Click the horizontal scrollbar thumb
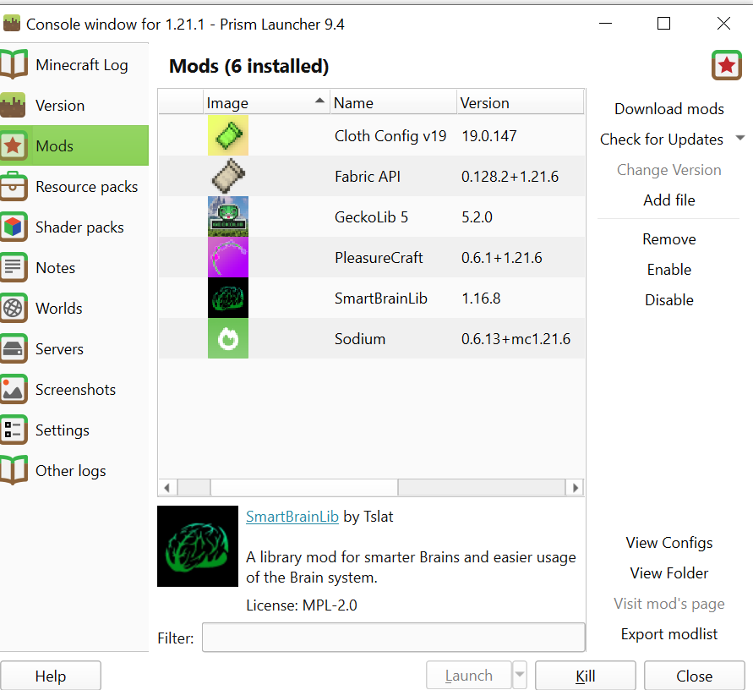This screenshot has width=753, height=690. 304,488
